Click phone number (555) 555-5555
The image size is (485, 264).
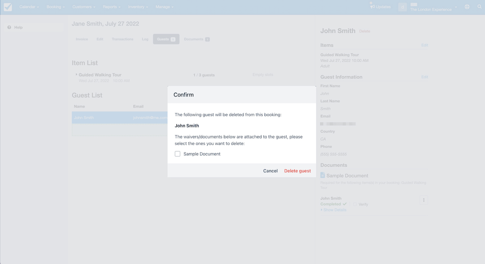coord(333,154)
